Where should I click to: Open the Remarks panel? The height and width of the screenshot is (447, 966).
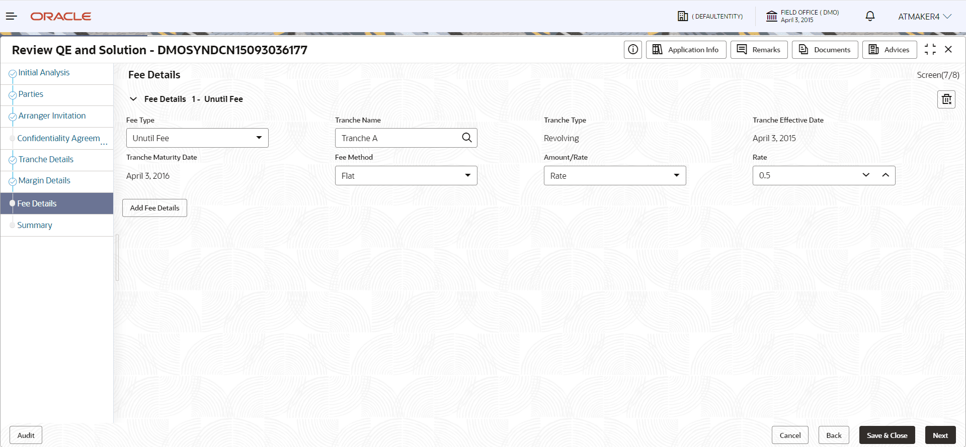tap(759, 50)
